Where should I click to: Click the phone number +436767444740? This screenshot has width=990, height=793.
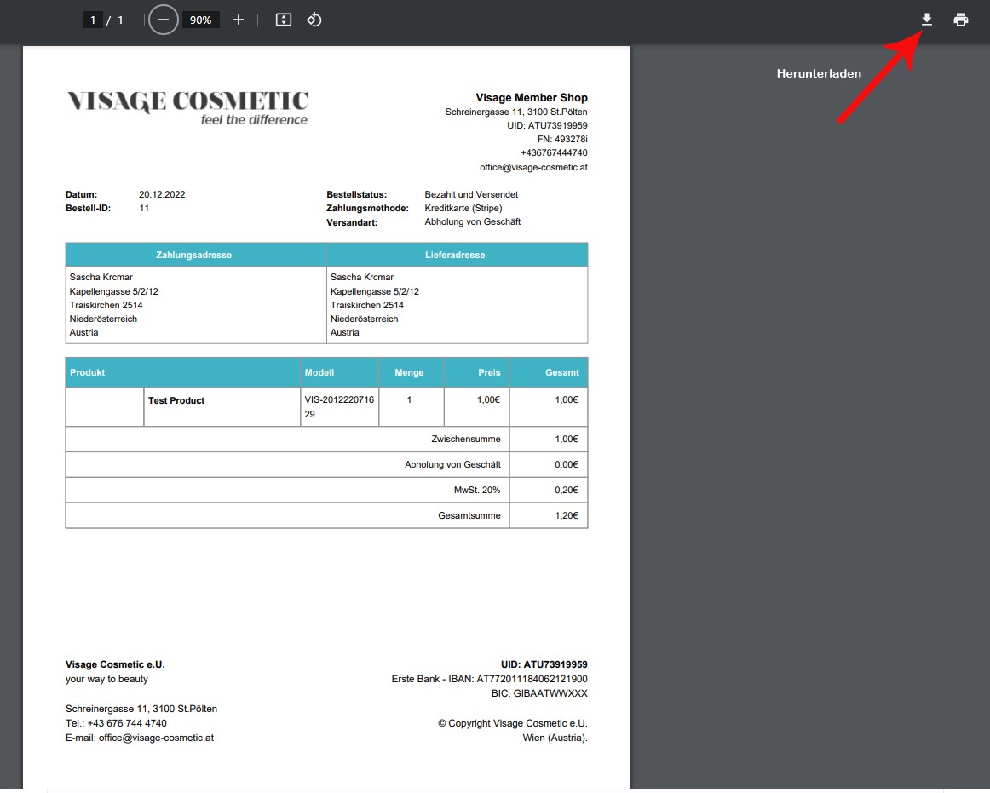(554, 153)
